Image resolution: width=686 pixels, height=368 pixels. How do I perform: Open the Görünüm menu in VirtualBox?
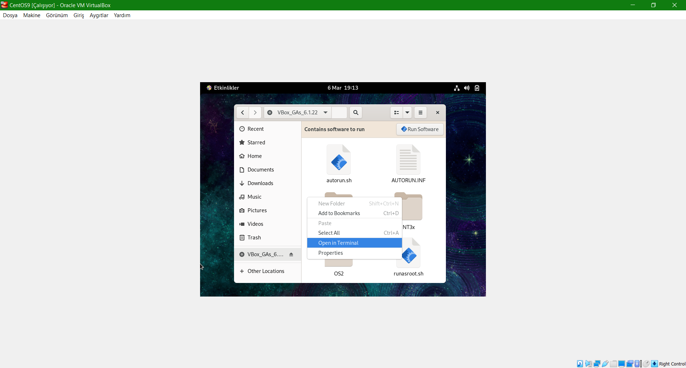point(57,15)
